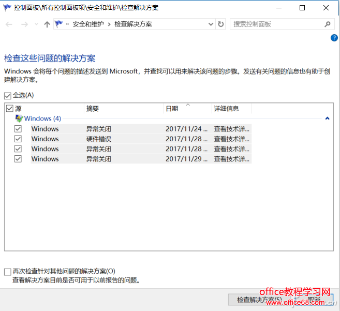Go up one level with up arrow

click(x=47, y=24)
